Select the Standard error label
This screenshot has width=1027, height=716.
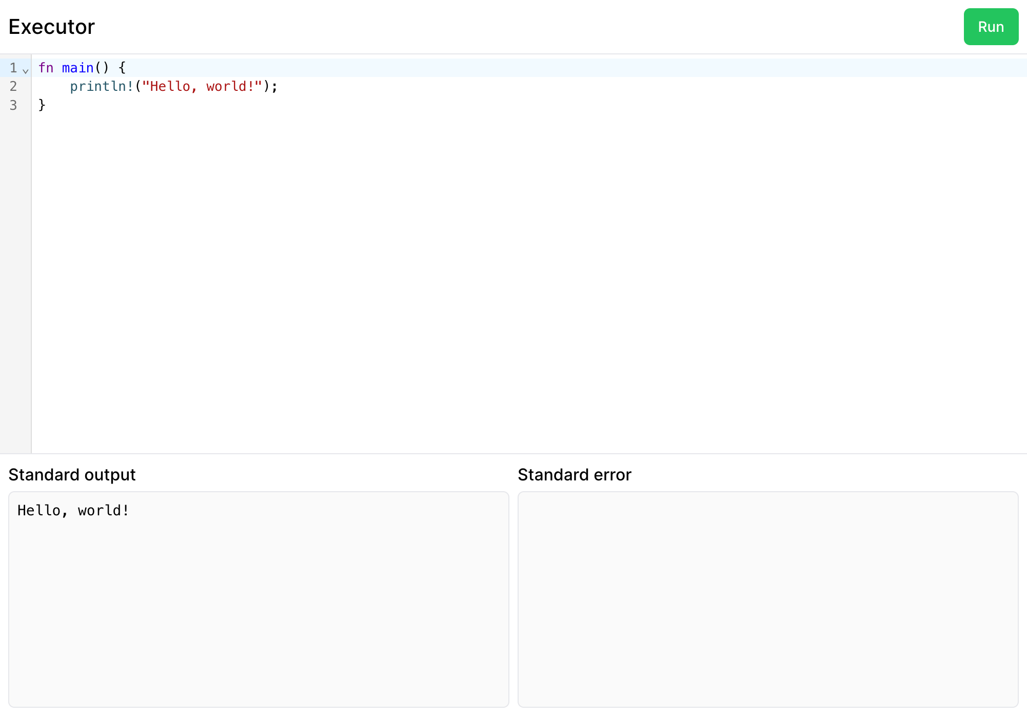575,474
